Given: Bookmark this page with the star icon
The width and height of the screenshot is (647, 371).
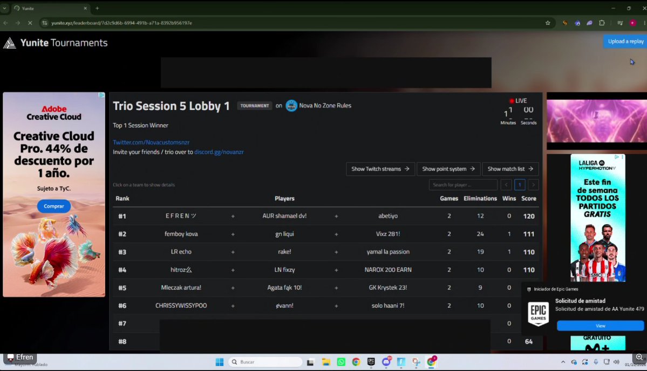Looking at the screenshot, I should coord(548,23).
